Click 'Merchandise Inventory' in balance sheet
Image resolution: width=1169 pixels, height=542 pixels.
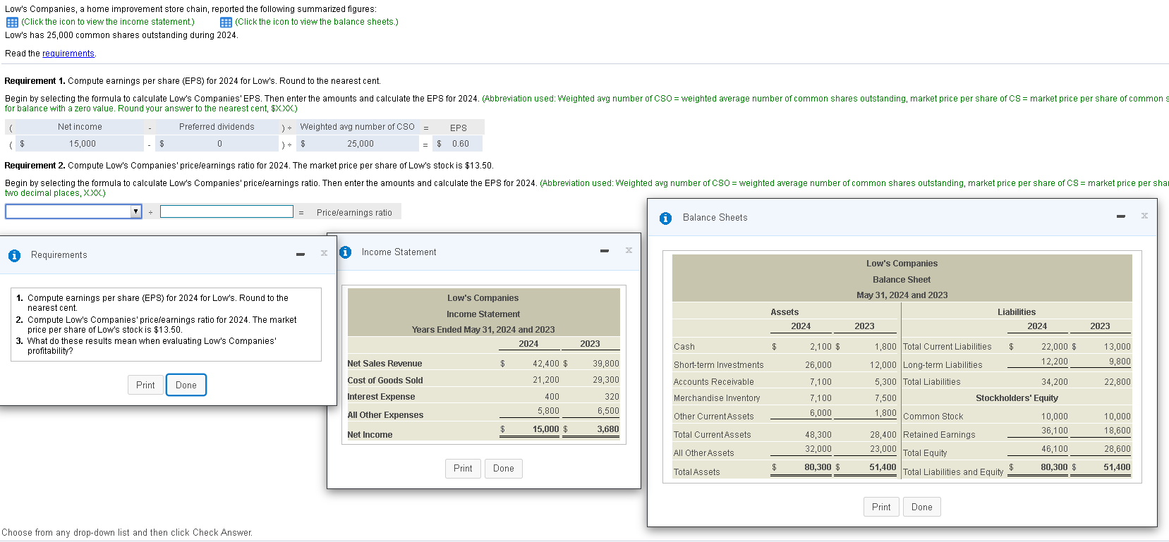[717, 398]
